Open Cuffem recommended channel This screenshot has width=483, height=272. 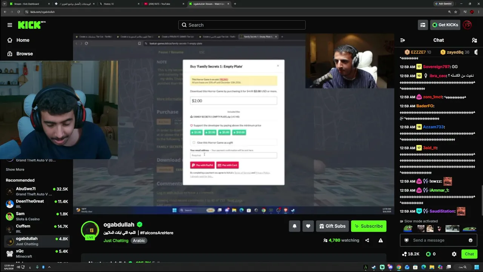37,229
